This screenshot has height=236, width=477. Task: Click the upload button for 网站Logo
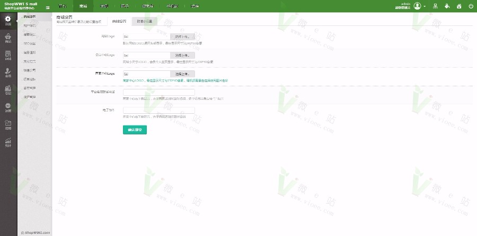coord(182,37)
